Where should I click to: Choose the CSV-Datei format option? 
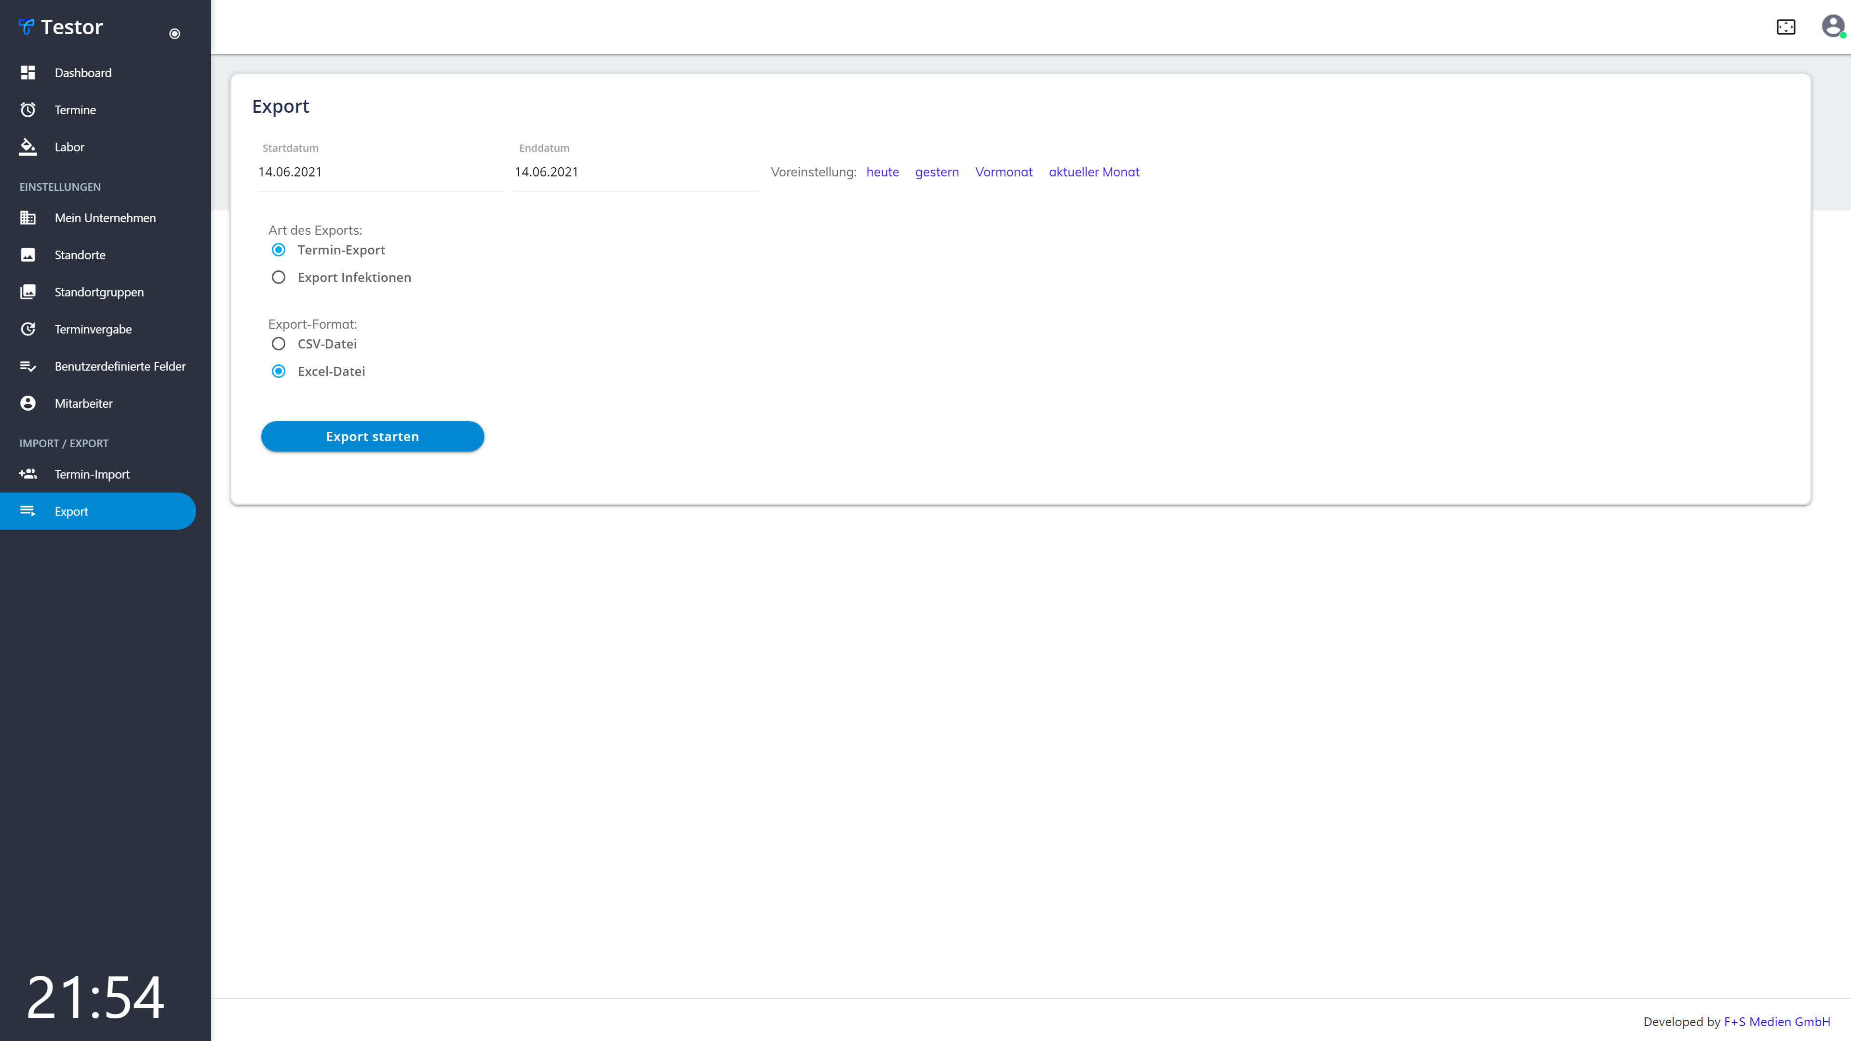tap(279, 344)
